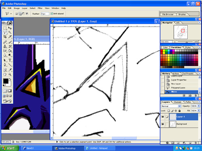Hide Layer 1 using eye icon
Image resolution: width=202 pixels, height=151 pixels.
pos(163,117)
